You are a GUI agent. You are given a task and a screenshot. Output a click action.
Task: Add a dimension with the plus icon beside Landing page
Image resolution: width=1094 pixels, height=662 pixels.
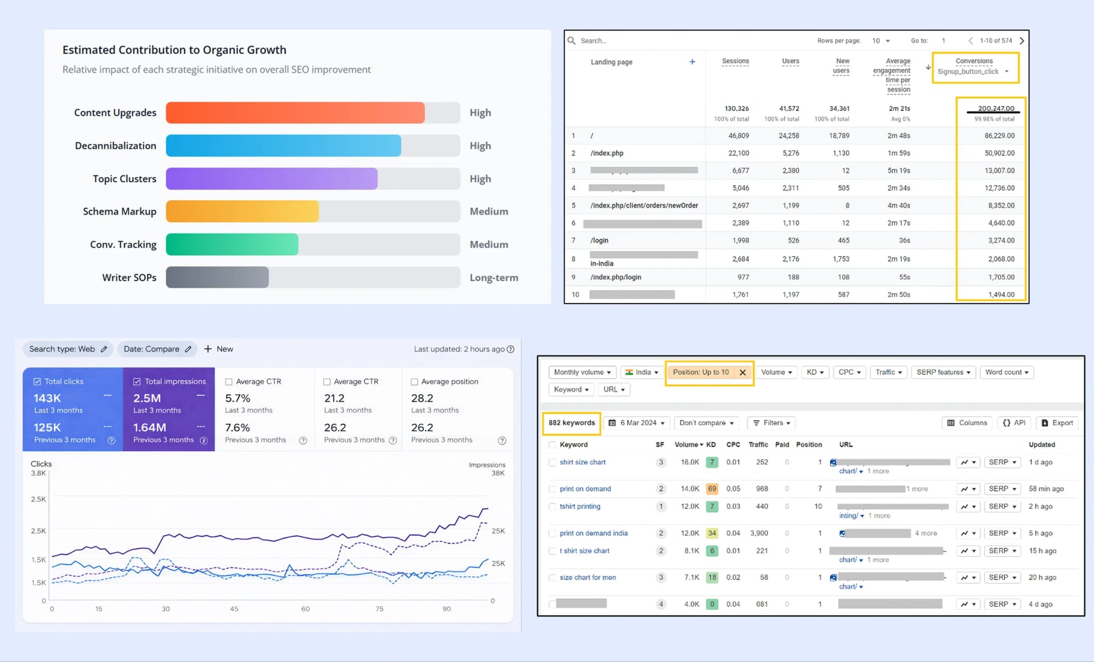click(692, 62)
